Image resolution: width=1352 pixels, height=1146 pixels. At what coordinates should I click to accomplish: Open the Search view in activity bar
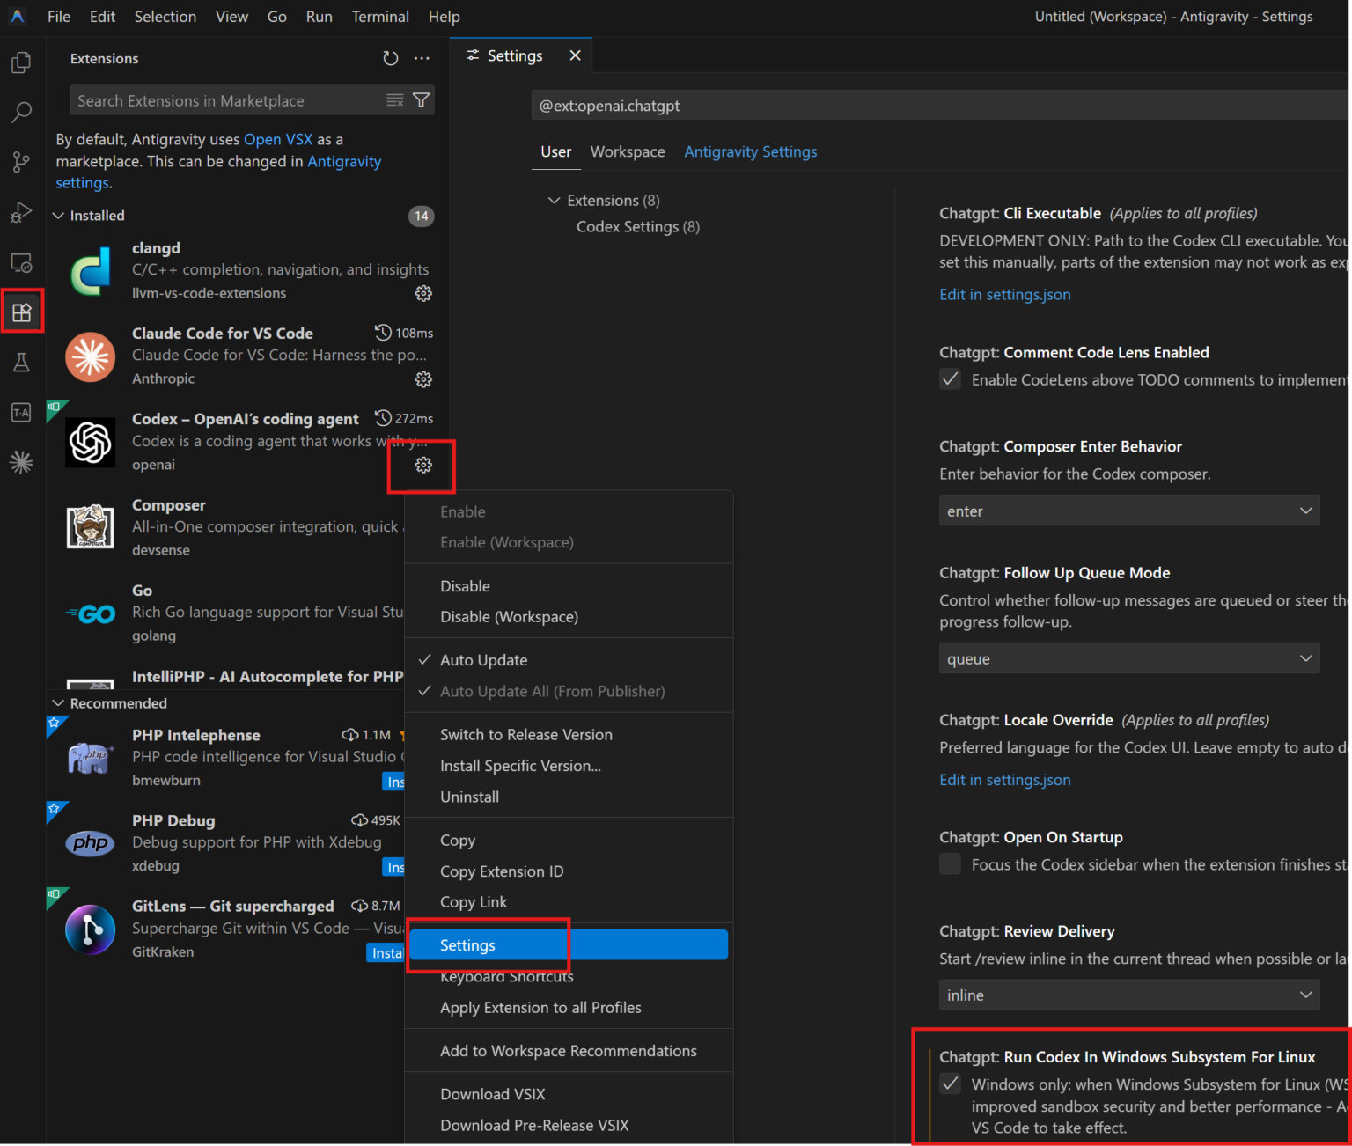click(x=21, y=112)
